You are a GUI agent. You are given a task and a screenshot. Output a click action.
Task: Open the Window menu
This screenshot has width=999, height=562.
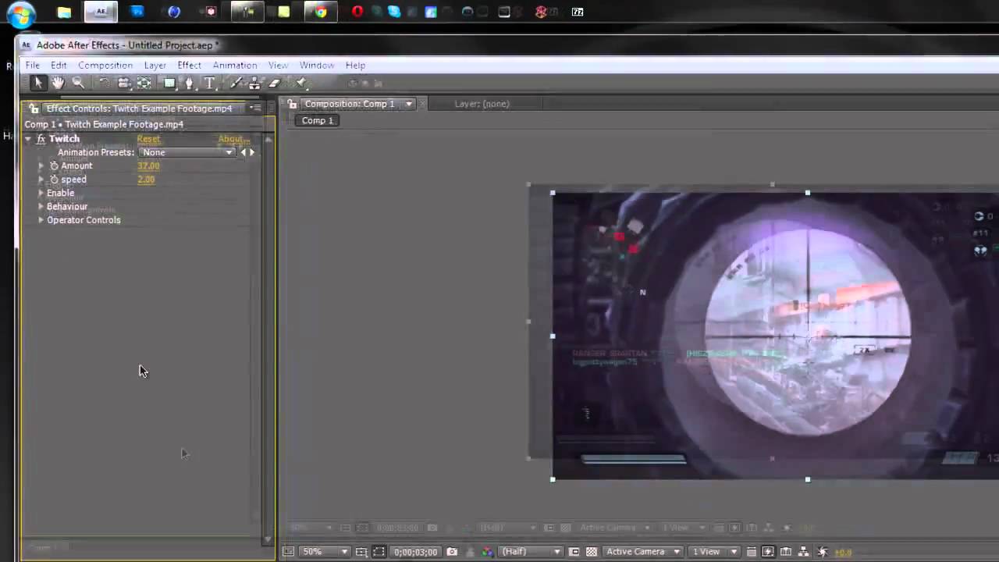pos(317,66)
